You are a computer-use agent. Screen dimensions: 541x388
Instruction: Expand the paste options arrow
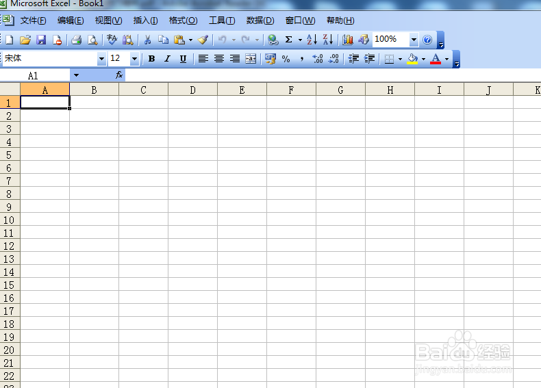(190, 40)
